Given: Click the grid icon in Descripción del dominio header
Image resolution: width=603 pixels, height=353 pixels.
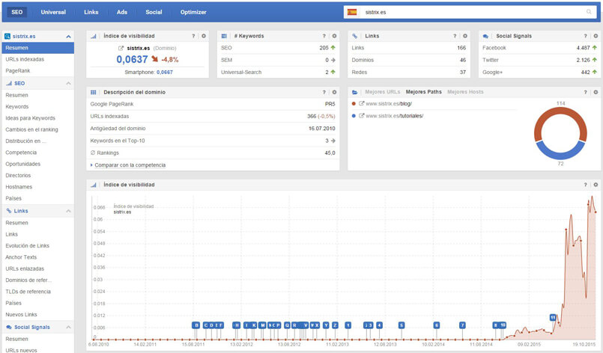Looking at the screenshot, I should pyautogui.click(x=93, y=92).
